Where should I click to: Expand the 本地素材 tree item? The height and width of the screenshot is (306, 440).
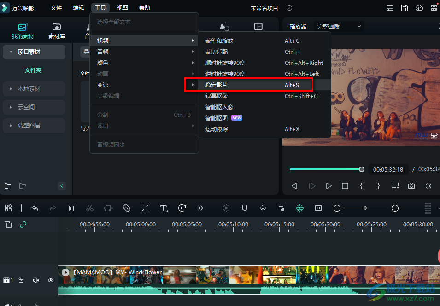coord(11,89)
